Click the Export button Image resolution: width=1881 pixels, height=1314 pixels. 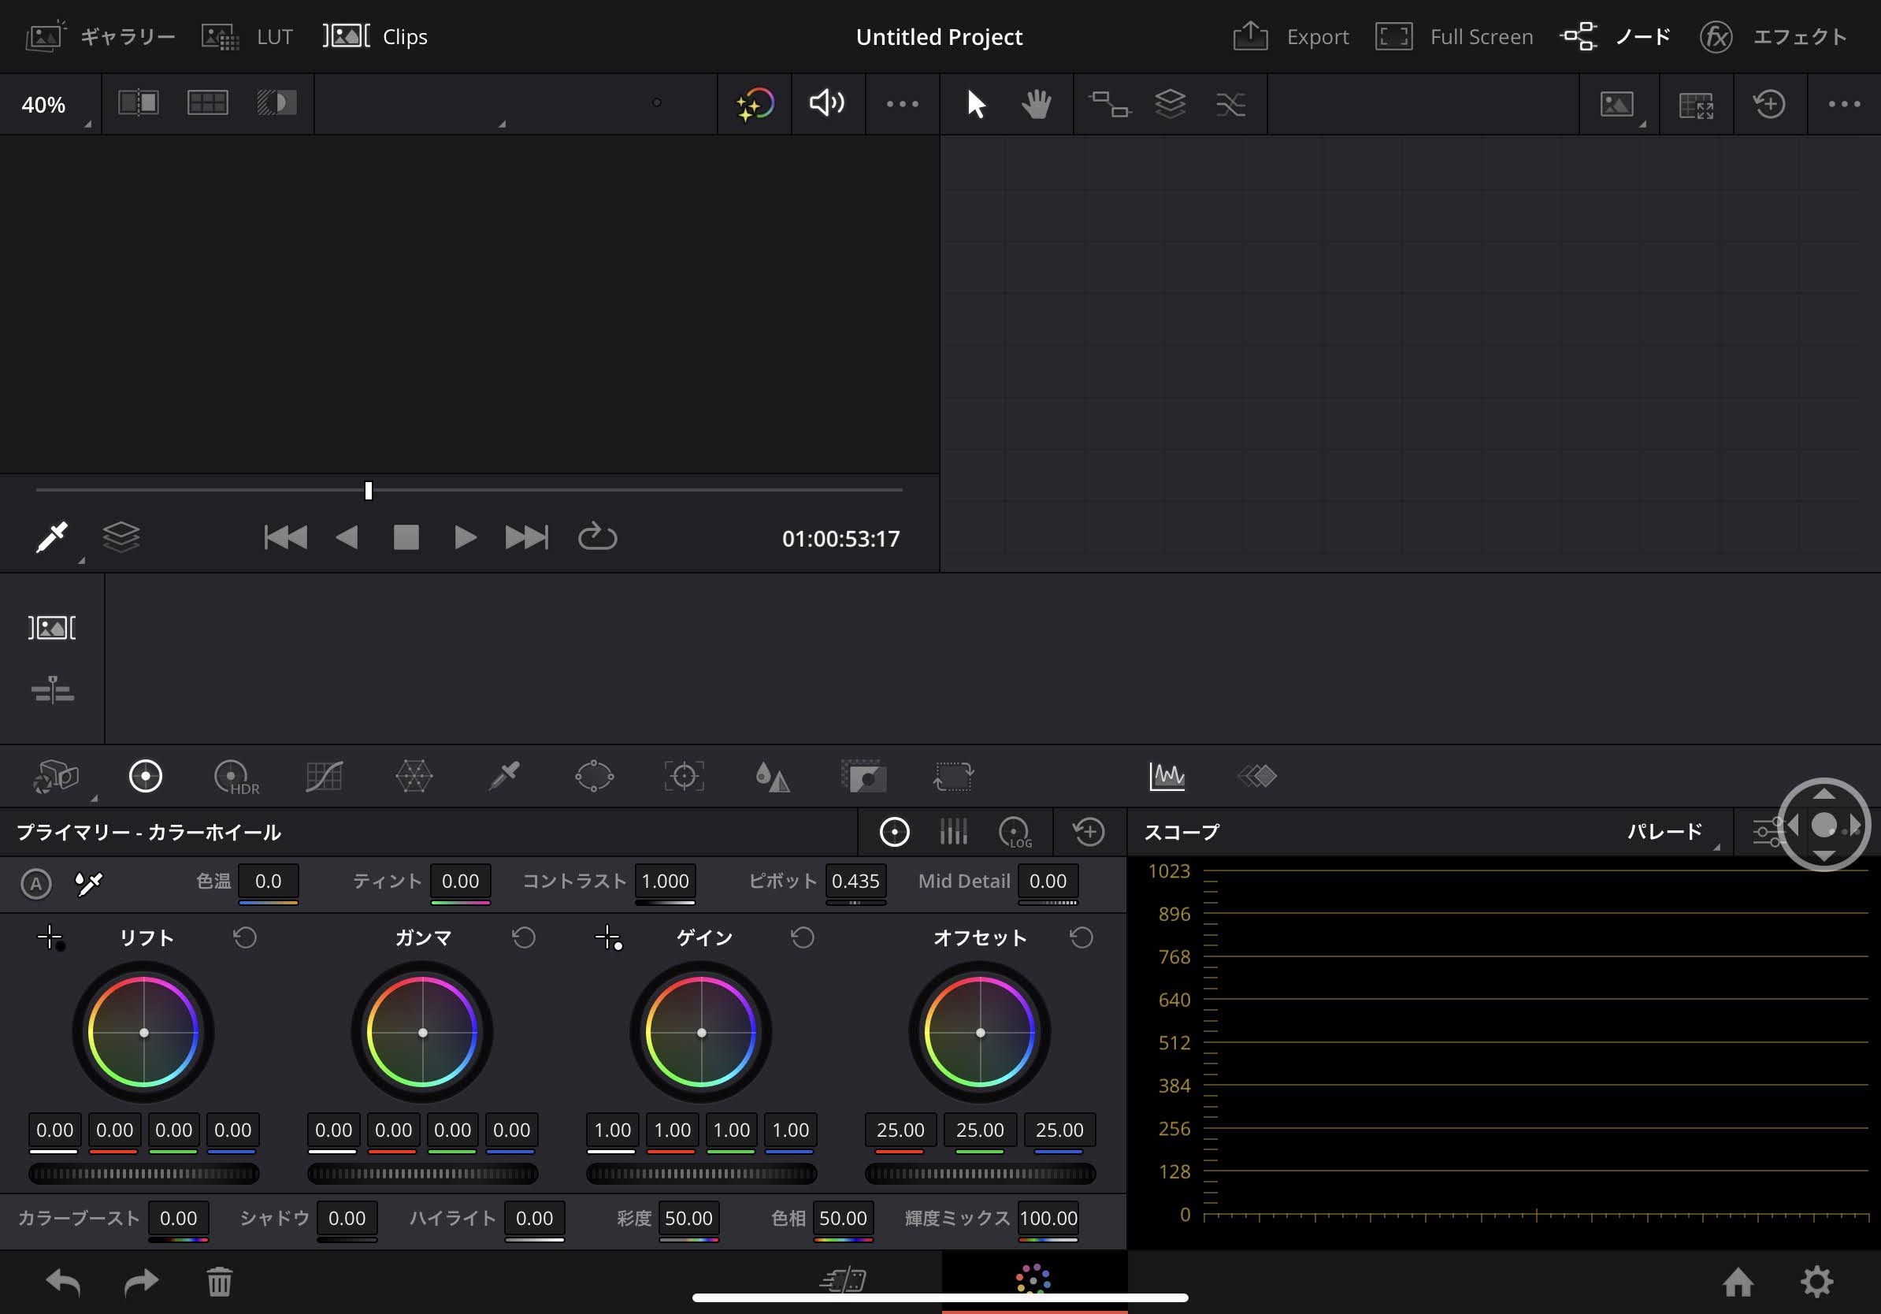coord(1291,37)
